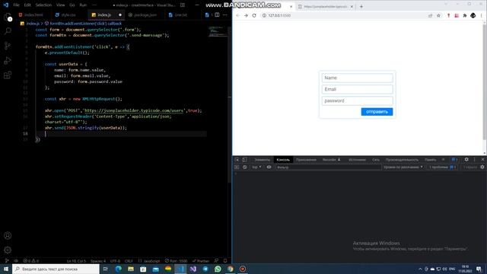Click the console live expression eye icon
The image size is (487, 274).
click(x=269, y=167)
